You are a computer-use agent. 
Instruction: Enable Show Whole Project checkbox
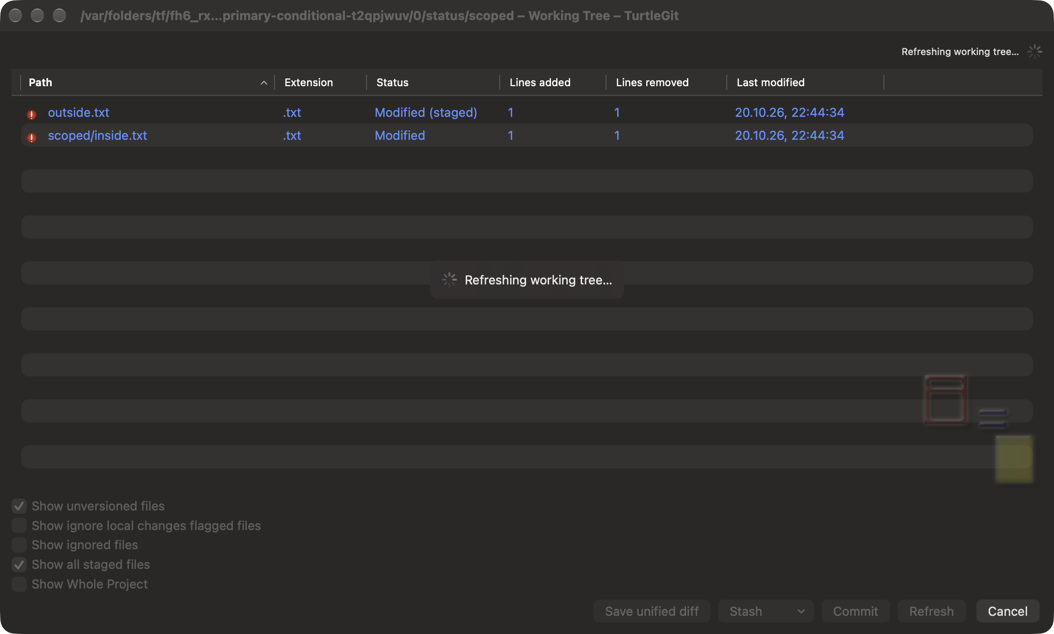coord(19,584)
